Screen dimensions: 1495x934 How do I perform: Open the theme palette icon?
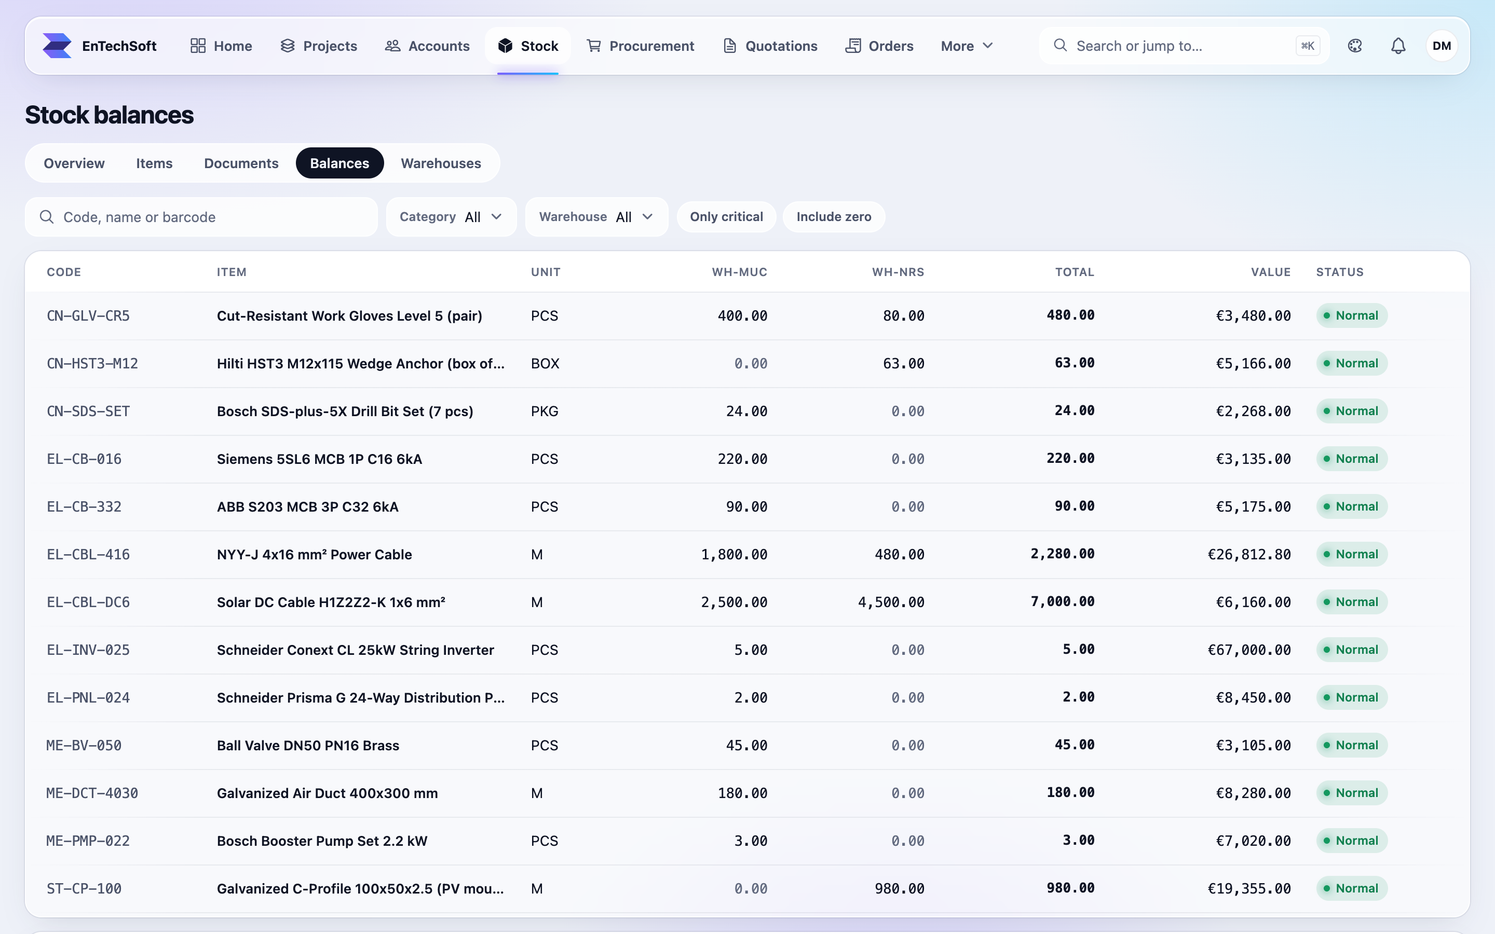(x=1355, y=46)
